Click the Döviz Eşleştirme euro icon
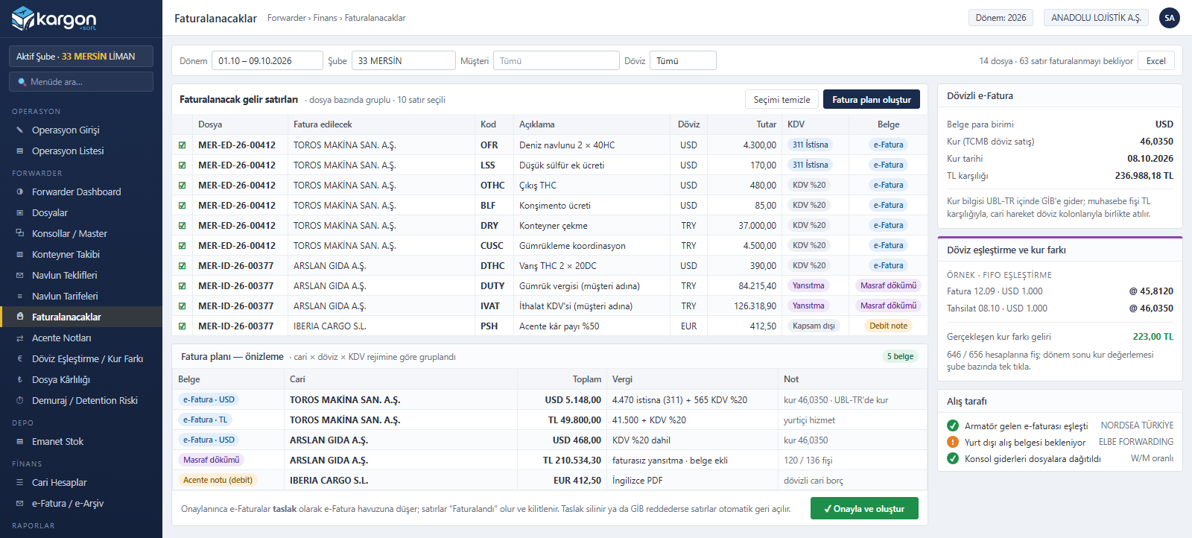1192x538 pixels. (20, 359)
